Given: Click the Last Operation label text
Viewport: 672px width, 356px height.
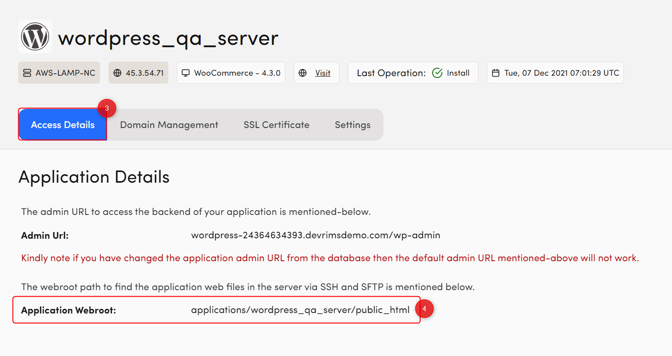Looking at the screenshot, I should click(x=391, y=73).
